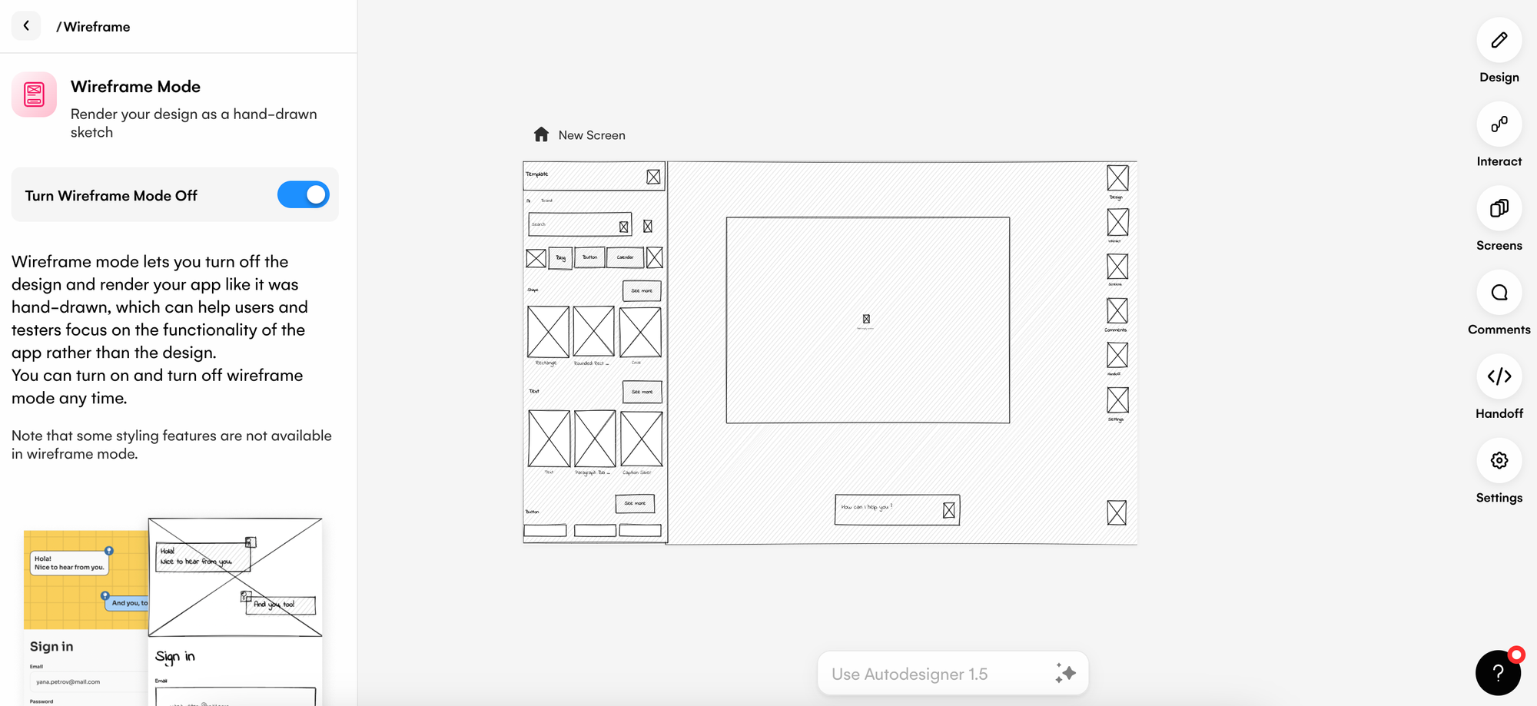This screenshot has height=706, width=1537.
Task: Click the sketched Calendar tab in wireframe
Action: coord(625,257)
